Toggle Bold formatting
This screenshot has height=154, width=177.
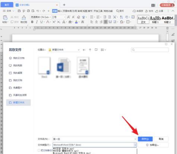coord(32,22)
